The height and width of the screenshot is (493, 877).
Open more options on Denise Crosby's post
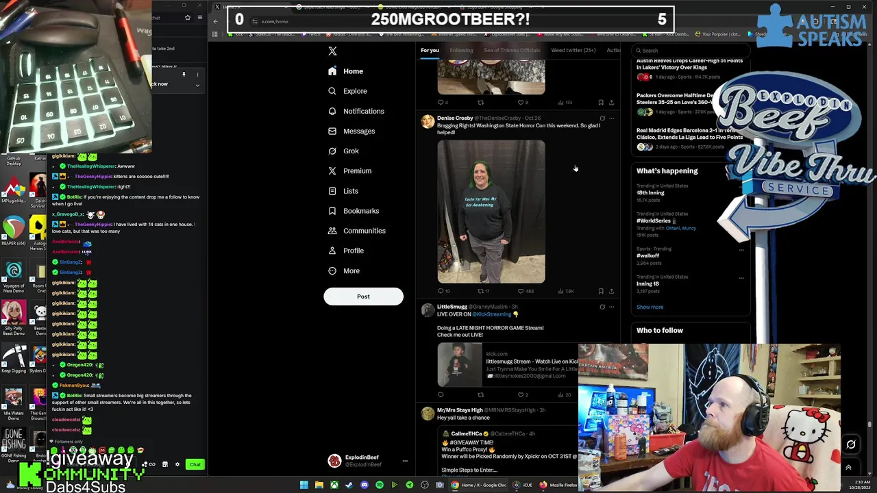point(611,118)
